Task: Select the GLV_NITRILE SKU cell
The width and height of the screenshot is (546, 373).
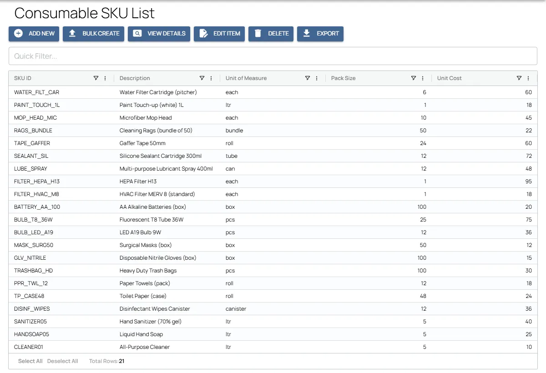Action: pyautogui.click(x=61, y=258)
